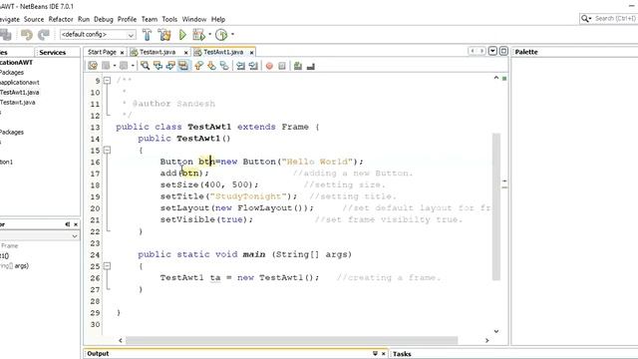Maximize the editor window button

point(503,51)
